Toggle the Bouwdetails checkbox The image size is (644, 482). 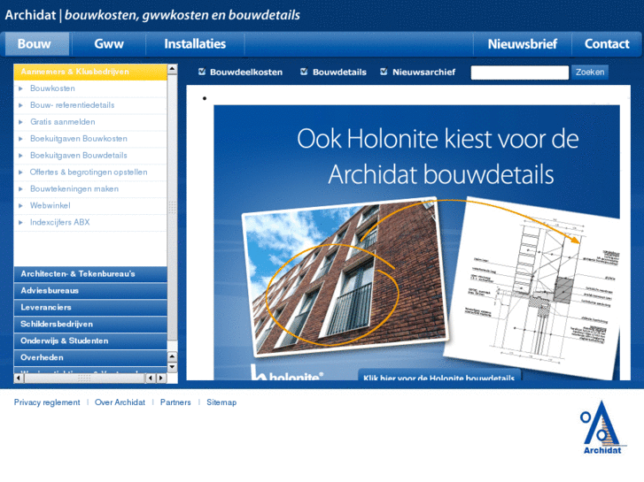(x=304, y=72)
